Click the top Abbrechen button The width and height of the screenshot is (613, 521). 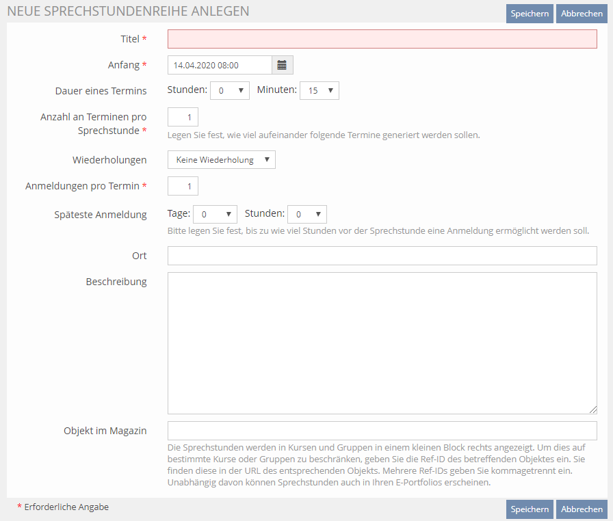[x=582, y=14]
